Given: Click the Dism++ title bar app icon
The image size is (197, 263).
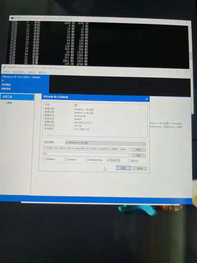Looking at the screenshot, I should point(4,67).
